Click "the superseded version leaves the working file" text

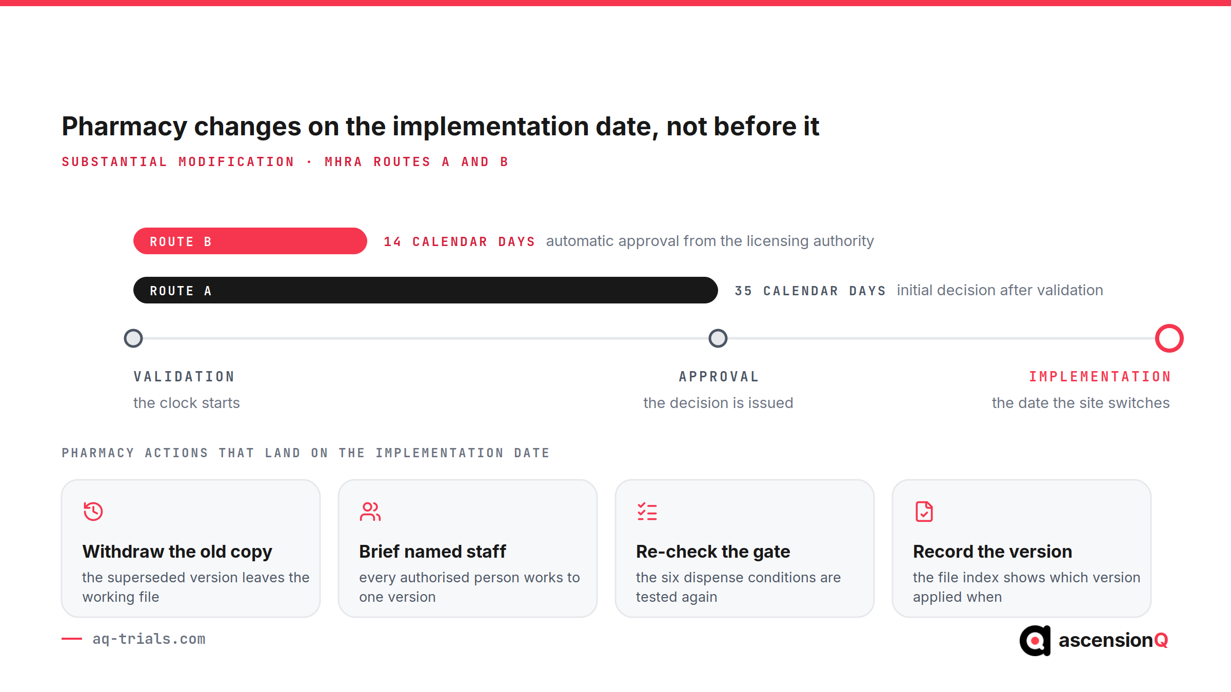click(196, 587)
